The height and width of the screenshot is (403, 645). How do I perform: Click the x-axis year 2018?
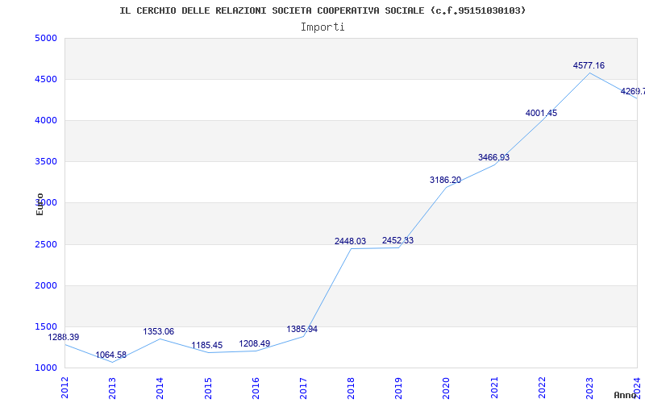coord(351,388)
